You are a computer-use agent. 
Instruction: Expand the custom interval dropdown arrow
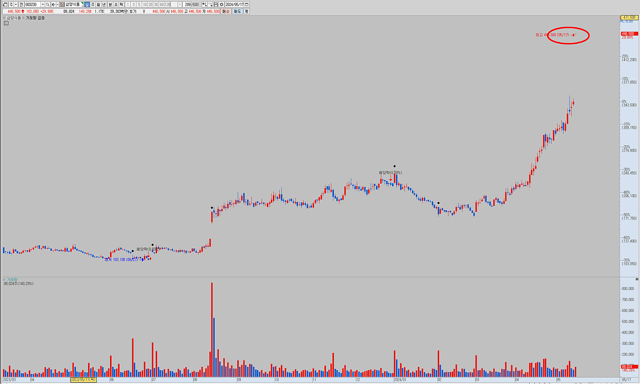[x=180, y=4]
